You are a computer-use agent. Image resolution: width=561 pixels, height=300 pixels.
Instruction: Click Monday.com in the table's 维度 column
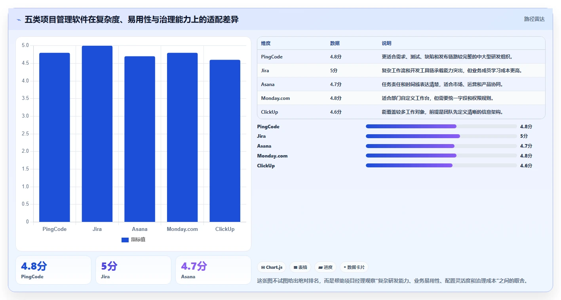click(276, 98)
